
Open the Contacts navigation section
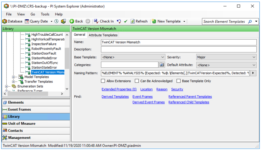point(36,130)
